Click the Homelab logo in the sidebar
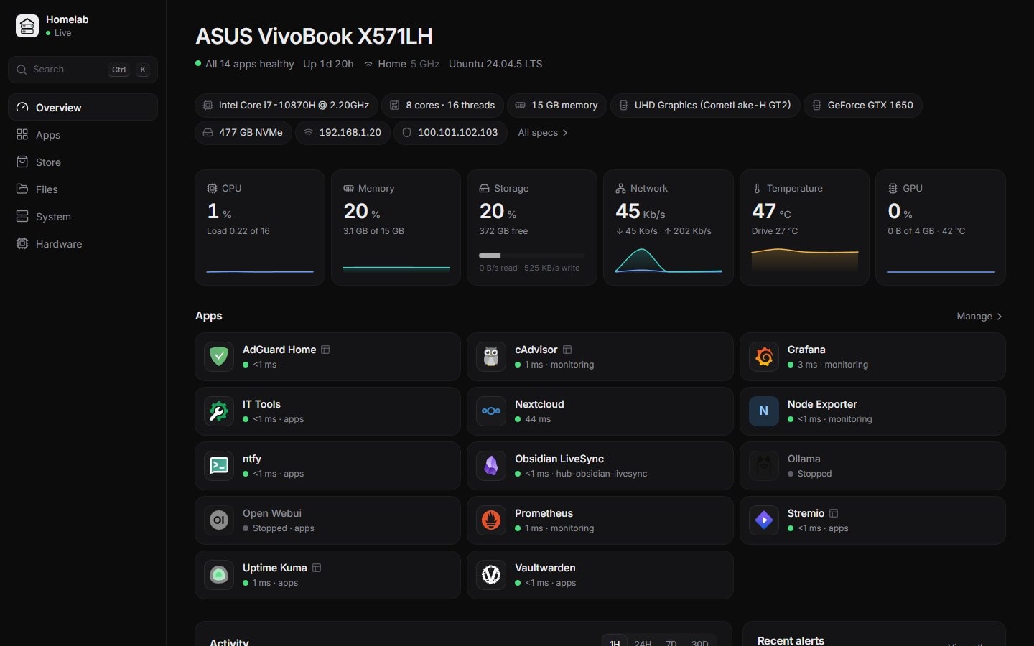Viewport: 1034px width, 646px height. click(x=27, y=26)
